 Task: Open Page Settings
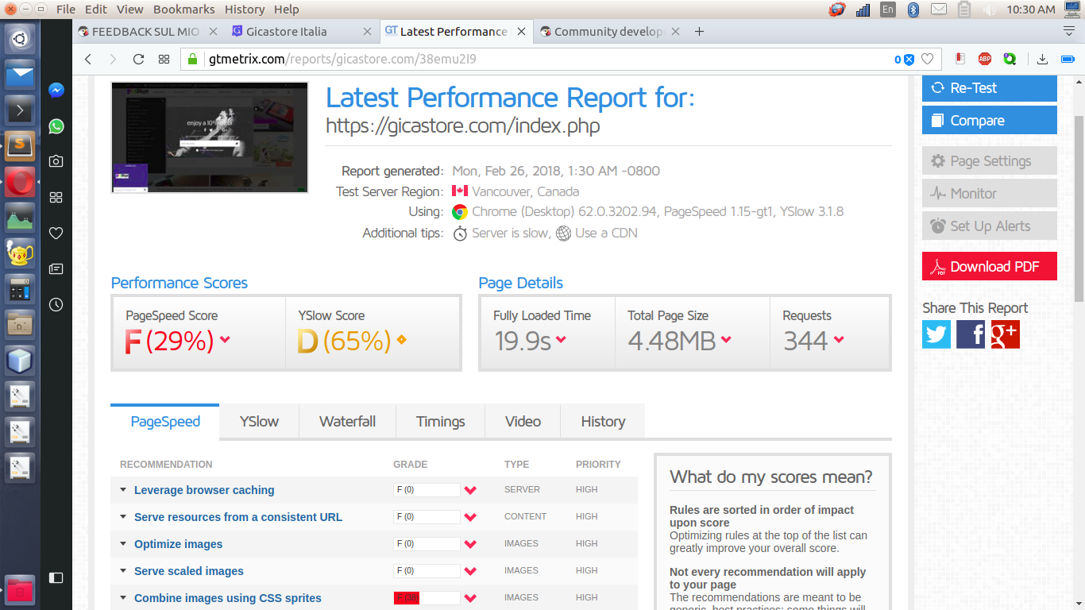990,161
